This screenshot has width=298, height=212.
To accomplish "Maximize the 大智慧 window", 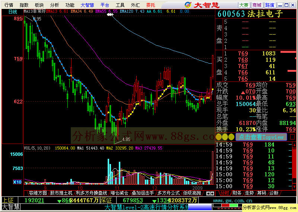I will 286,5.
